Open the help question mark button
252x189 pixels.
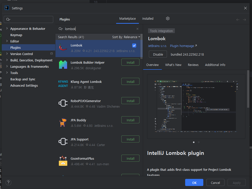coord(8,183)
